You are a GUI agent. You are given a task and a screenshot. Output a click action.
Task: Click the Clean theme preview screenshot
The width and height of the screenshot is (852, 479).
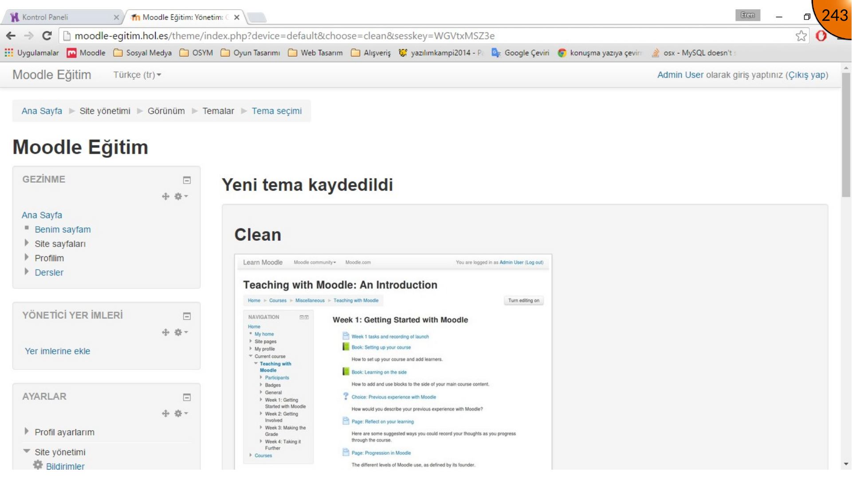pyautogui.click(x=393, y=361)
